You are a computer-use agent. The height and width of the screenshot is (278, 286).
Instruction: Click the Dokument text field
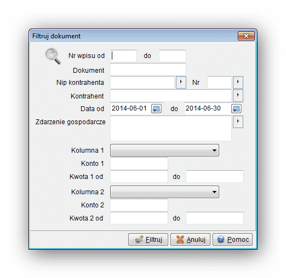[x=148, y=69]
